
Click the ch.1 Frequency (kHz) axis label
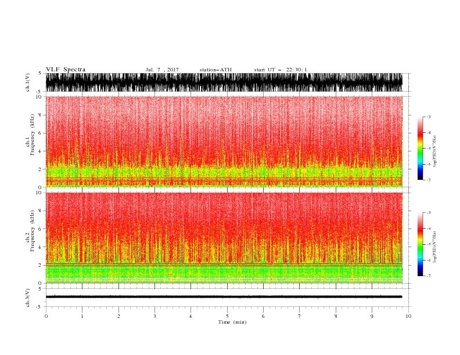(30, 135)
